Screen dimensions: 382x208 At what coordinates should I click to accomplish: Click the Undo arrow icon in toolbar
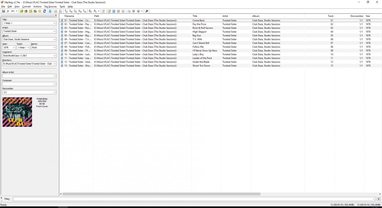(13, 11)
